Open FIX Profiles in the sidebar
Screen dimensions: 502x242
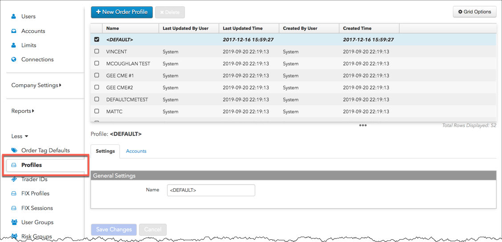[x=35, y=194]
